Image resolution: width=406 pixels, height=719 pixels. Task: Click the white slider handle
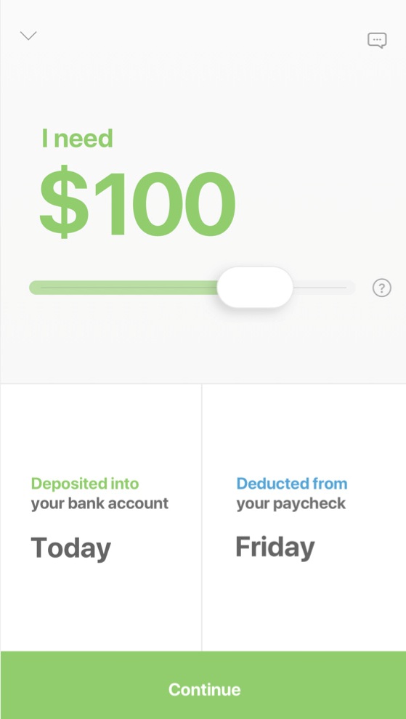coord(255,288)
